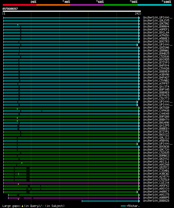
Task: Click label UniRef100_B9FYH5
Action: tap(156, 90)
